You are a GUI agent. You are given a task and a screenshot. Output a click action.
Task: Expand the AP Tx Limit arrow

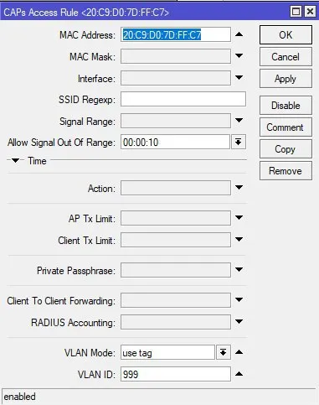pos(239,217)
